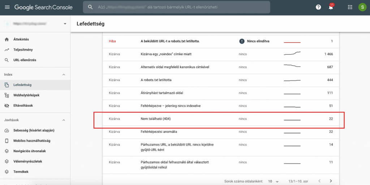The width and height of the screenshot is (370, 185).
Task: Click the Eltávolítások crossed-eye icon
Action: click(7, 105)
